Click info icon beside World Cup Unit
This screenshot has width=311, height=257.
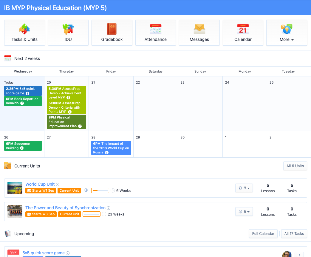pos(58,184)
